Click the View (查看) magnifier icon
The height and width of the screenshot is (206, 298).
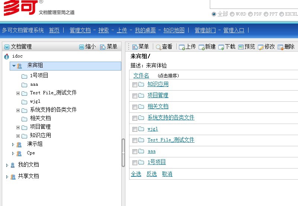pos(158,47)
